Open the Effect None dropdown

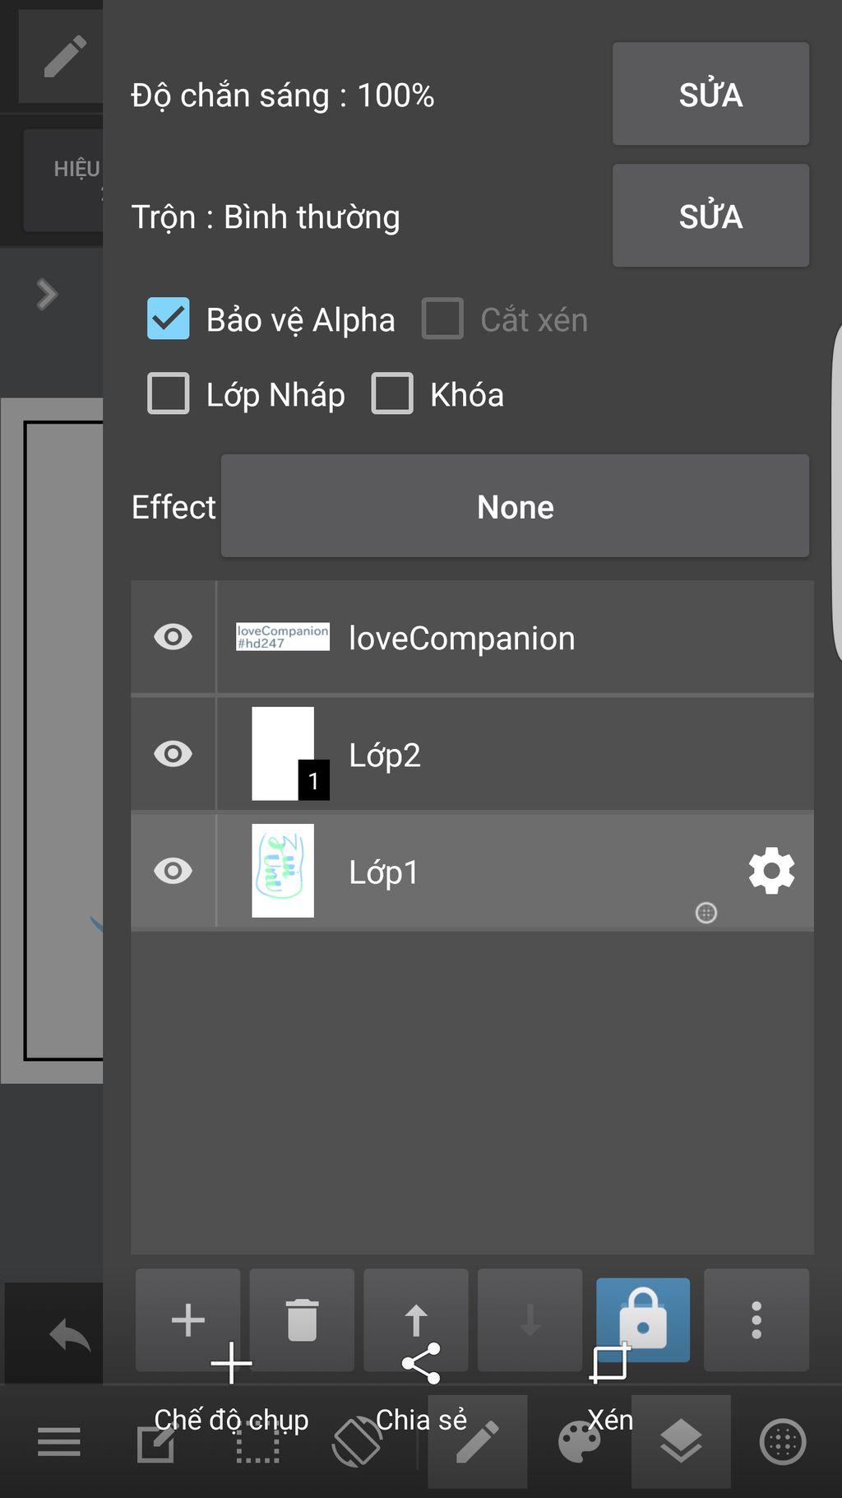[515, 506]
